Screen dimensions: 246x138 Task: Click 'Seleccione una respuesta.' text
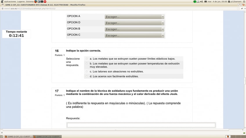click(73, 62)
